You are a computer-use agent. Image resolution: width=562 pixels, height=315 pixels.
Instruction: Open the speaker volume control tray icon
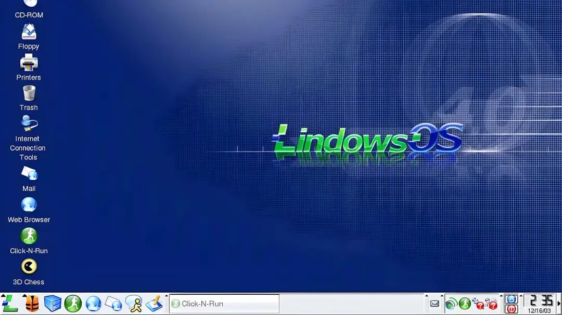pos(451,304)
